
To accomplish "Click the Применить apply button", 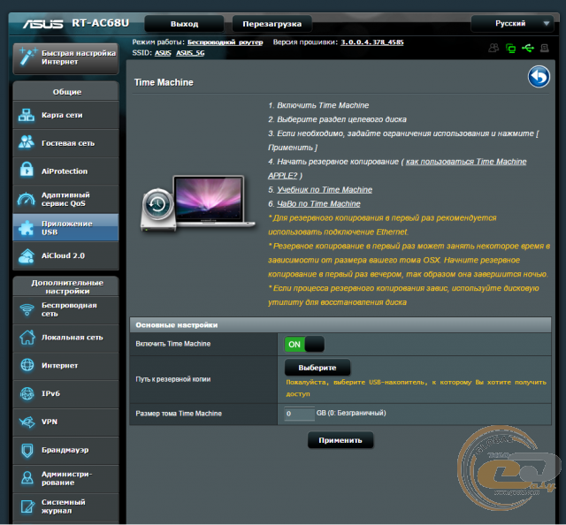I will pyautogui.click(x=340, y=440).
